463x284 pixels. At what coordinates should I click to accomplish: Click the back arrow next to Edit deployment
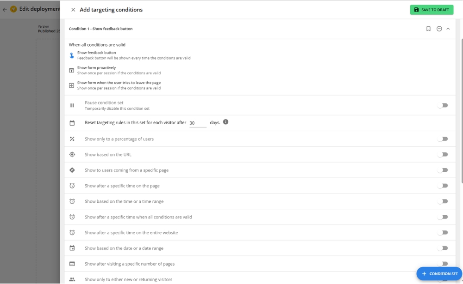pyautogui.click(x=4, y=9)
